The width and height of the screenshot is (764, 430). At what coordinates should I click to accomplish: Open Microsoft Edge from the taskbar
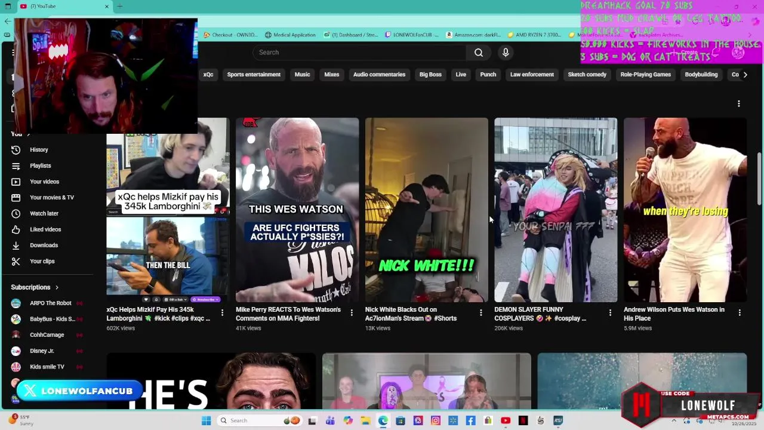pos(383,420)
